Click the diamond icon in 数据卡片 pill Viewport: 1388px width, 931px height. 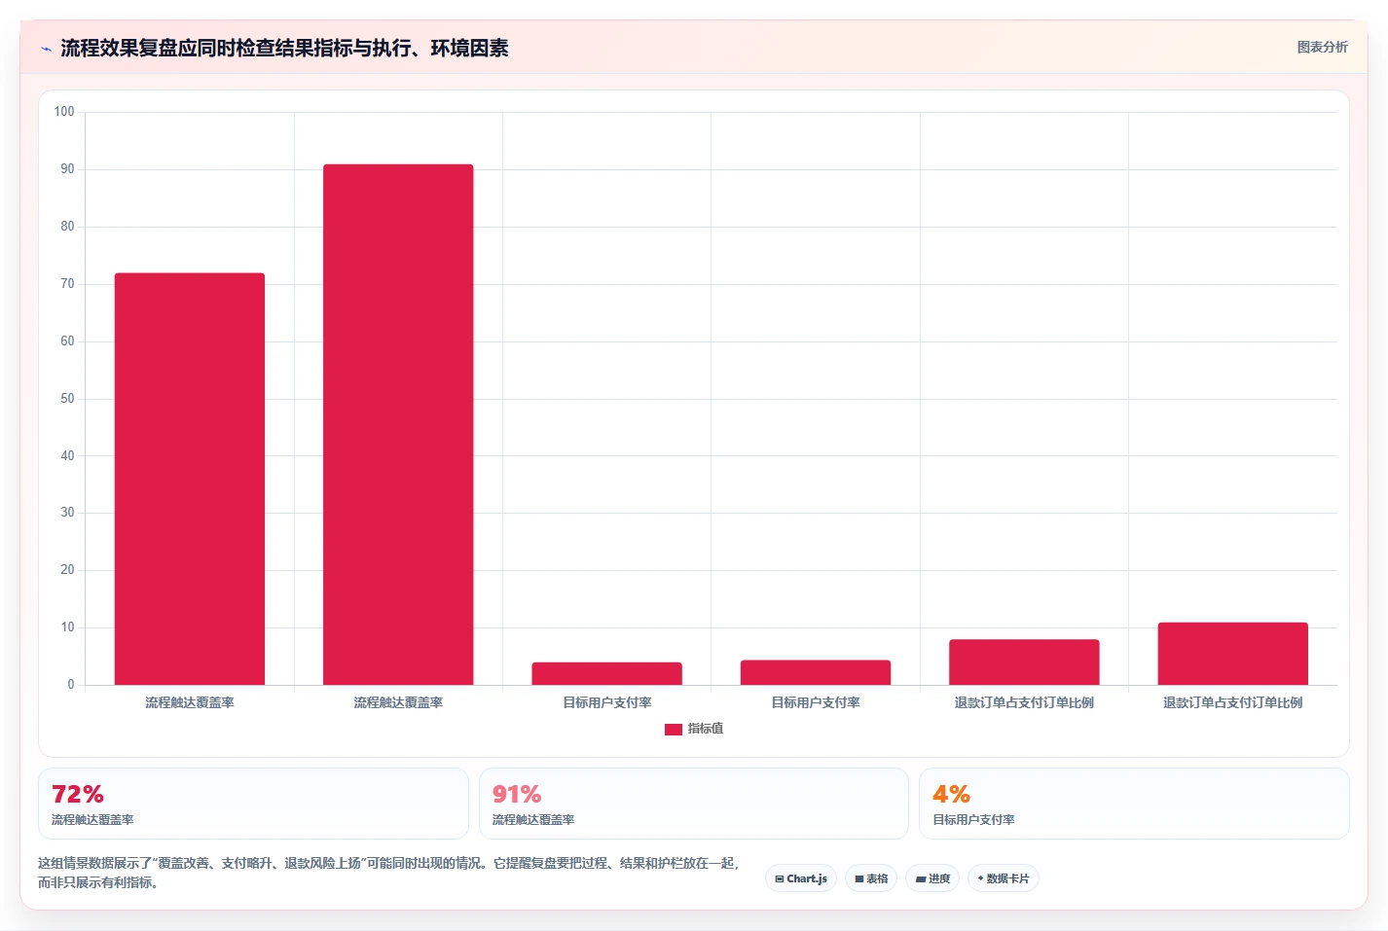click(981, 878)
